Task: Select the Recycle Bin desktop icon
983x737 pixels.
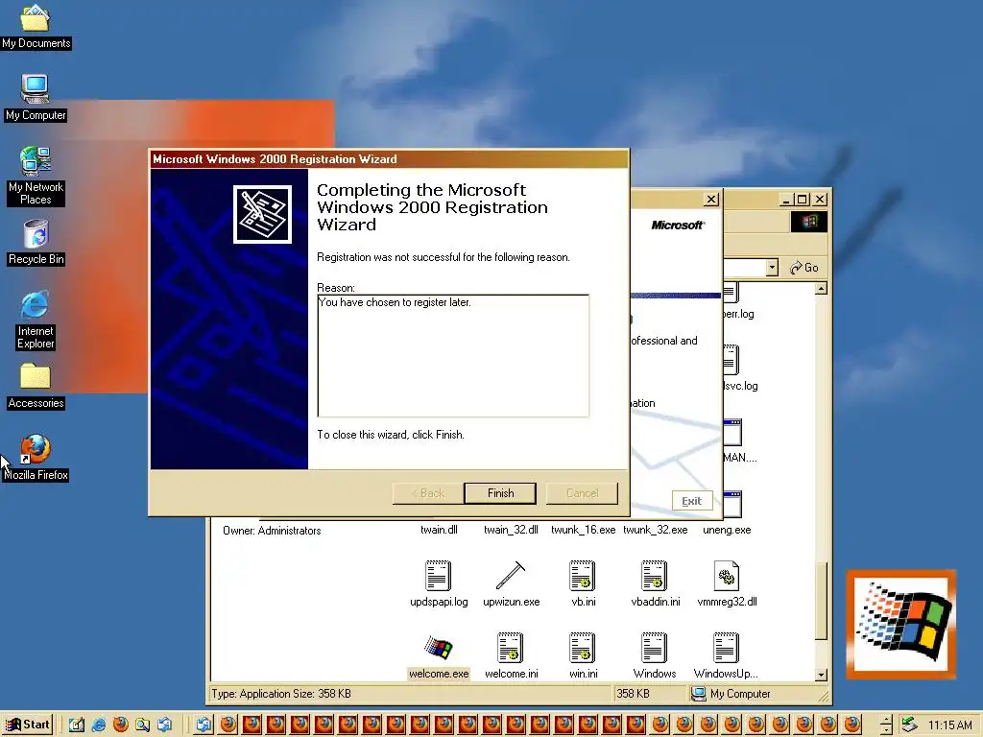Action: (36, 243)
